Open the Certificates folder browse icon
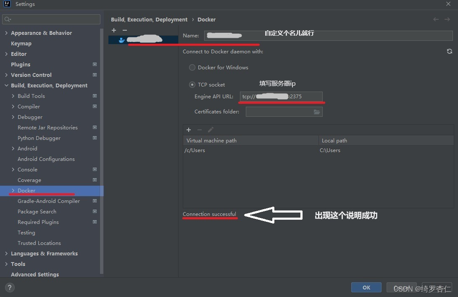The width and height of the screenshot is (458, 297). (x=317, y=111)
